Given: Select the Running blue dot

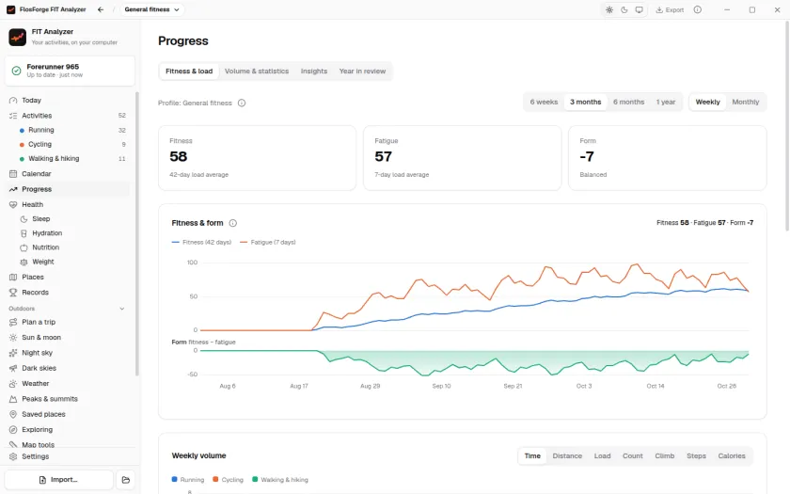Looking at the screenshot, I should [x=22, y=130].
